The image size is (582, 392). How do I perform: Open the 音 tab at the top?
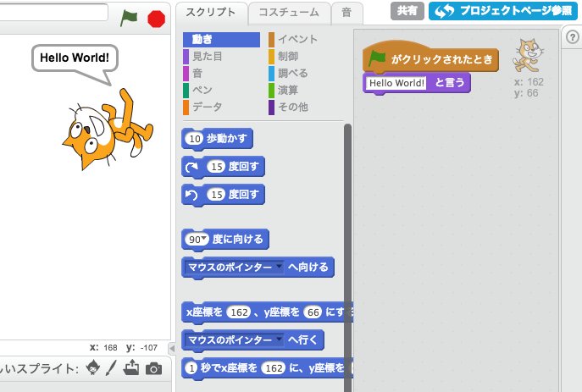point(346,12)
